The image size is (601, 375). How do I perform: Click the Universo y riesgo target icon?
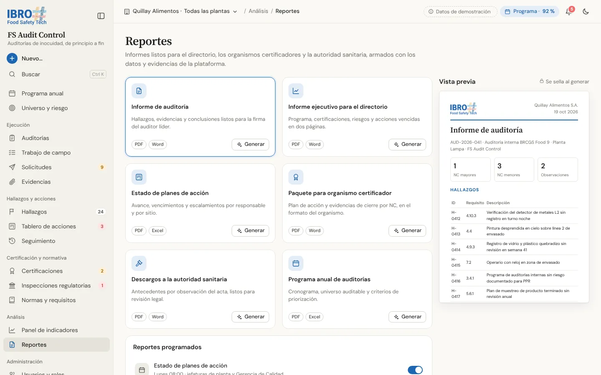(x=12, y=108)
